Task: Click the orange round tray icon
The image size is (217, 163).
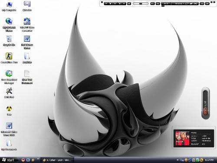Action: pos(186,160)
